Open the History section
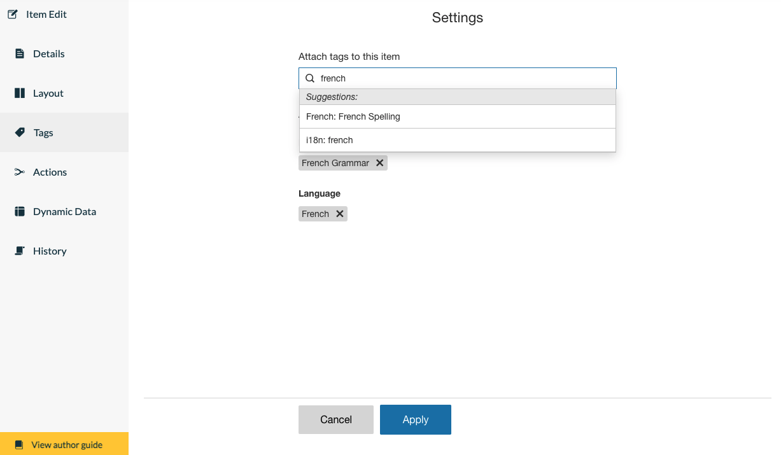This screenshot has height=455, width=781. click(64, 251)
